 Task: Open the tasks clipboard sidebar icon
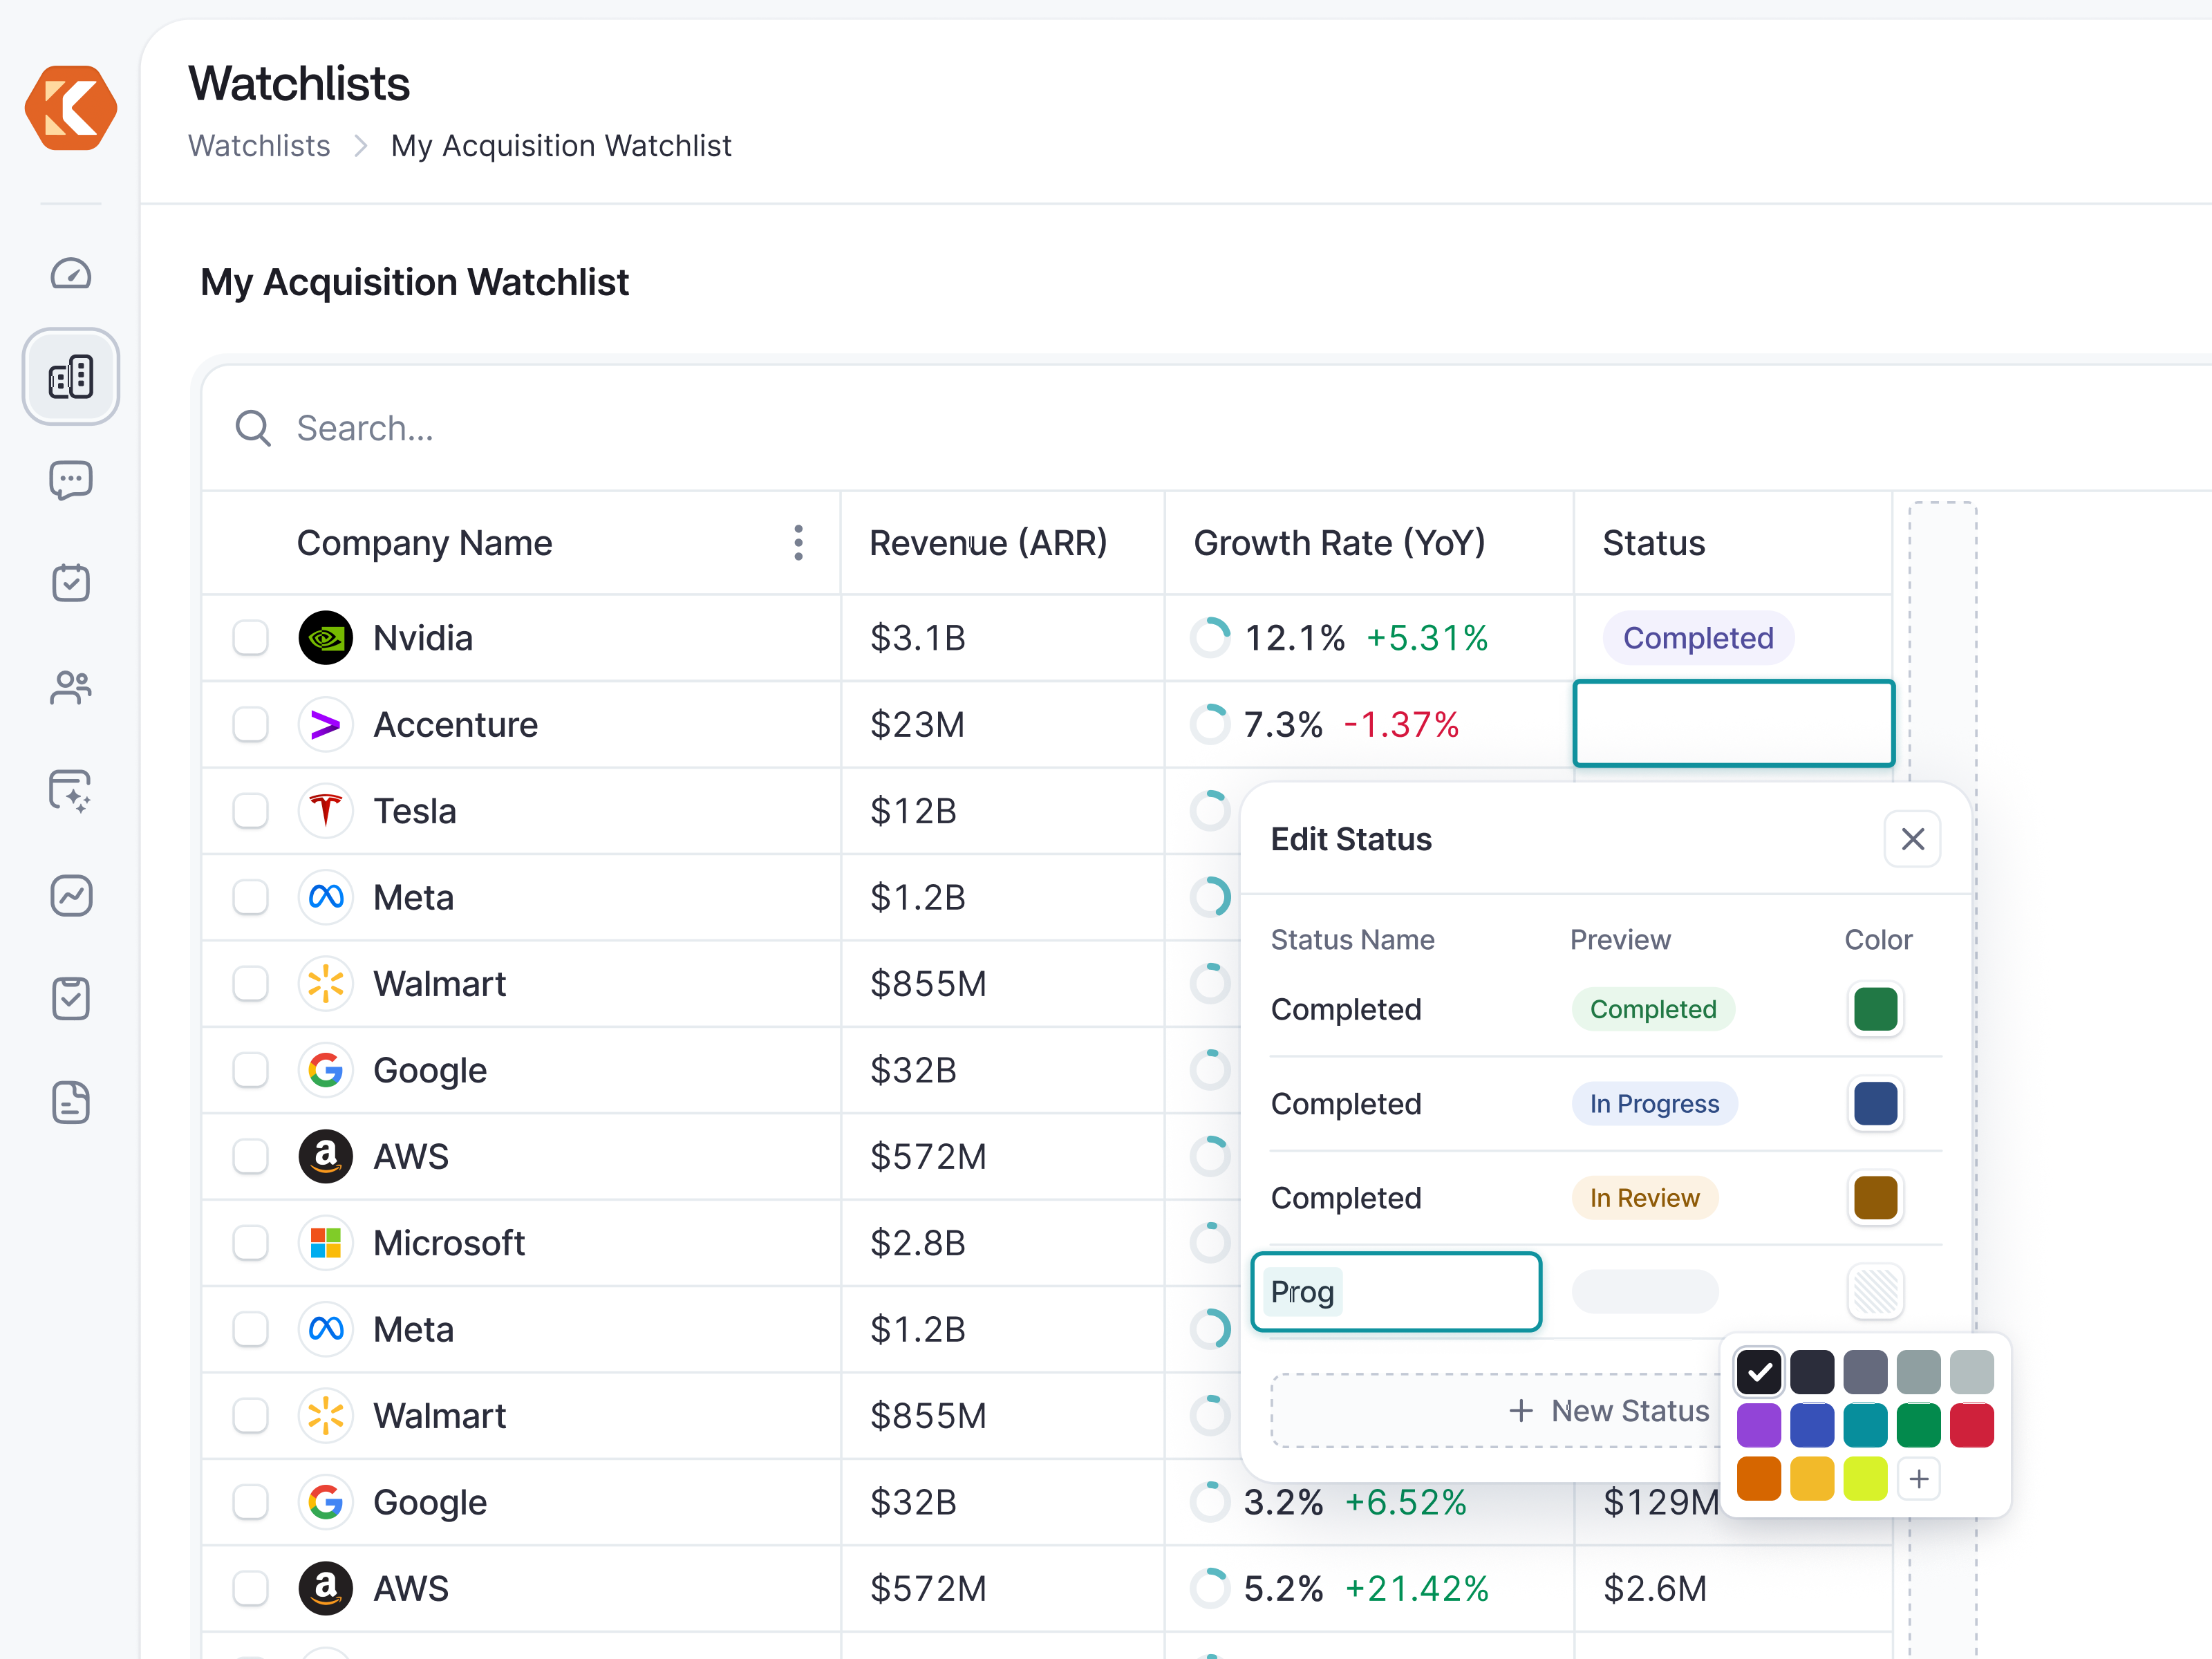tap(71, 999)
